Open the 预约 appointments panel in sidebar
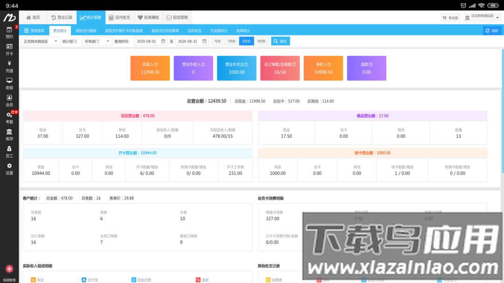504x283 pixels. pyautogui.click(x=10, y=32)
